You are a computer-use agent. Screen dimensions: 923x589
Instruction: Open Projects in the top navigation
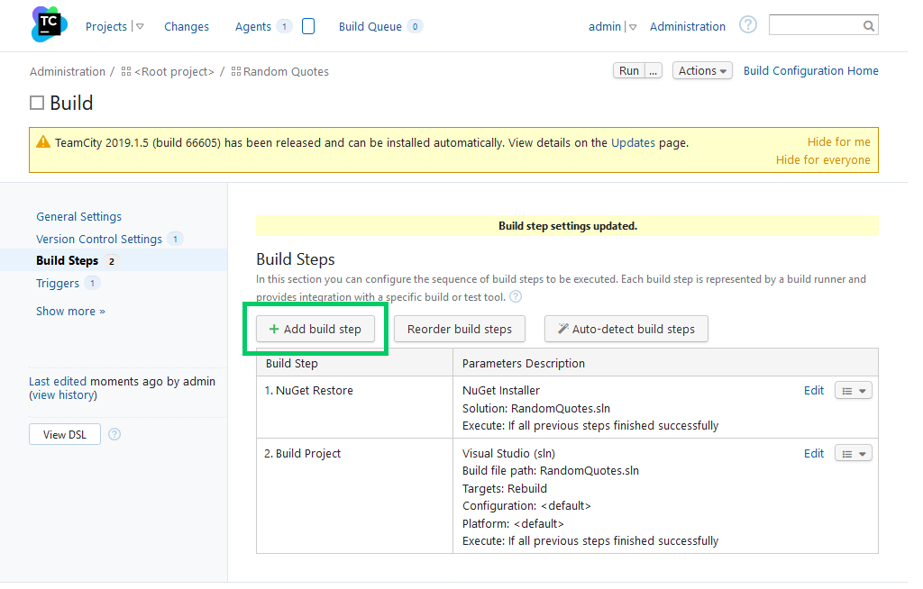pyautogui.click(x=106, y=26)
